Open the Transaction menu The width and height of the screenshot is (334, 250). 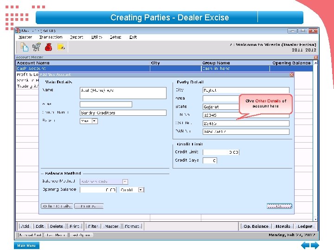[51, 37]
